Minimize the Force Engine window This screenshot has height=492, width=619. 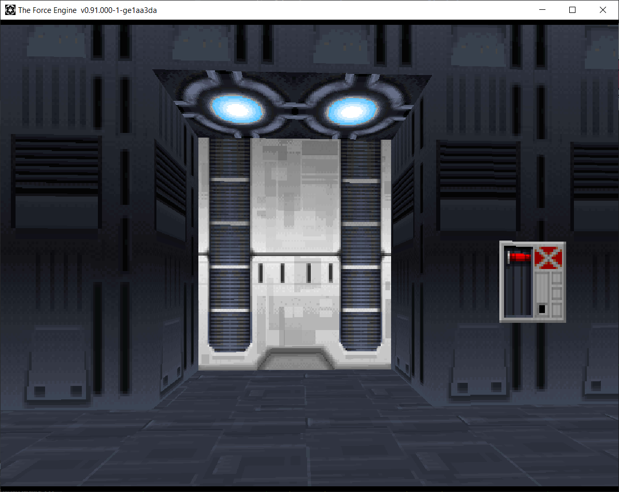tap(542, 10)
